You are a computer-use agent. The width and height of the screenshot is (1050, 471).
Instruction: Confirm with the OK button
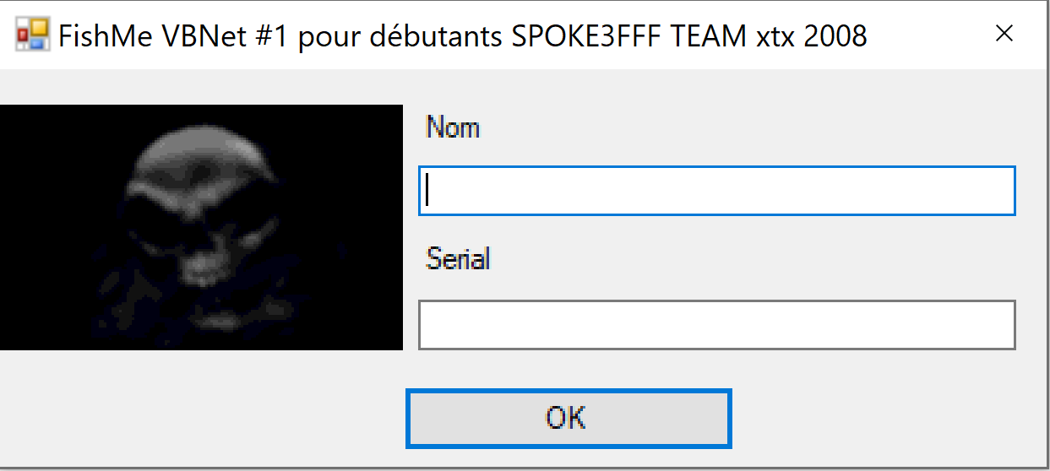pyautogui.click(x=568, y=418)
